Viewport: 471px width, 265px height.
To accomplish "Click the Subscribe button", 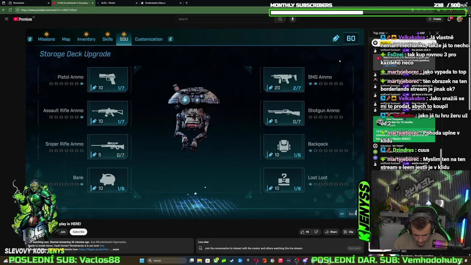I will 78,232.
